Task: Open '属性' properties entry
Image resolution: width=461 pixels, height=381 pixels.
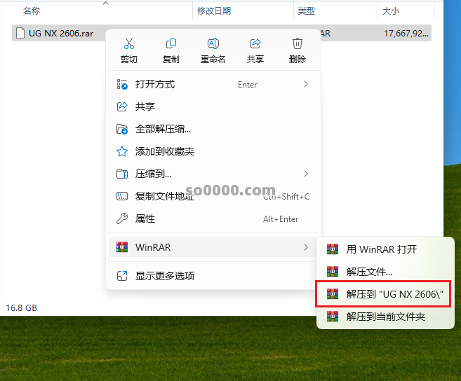Action: [213, 219]
